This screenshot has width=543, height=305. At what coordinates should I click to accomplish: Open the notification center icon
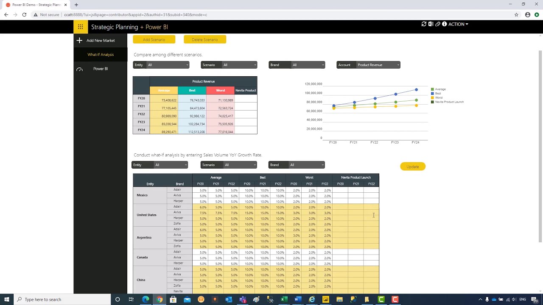pos(534,299)
